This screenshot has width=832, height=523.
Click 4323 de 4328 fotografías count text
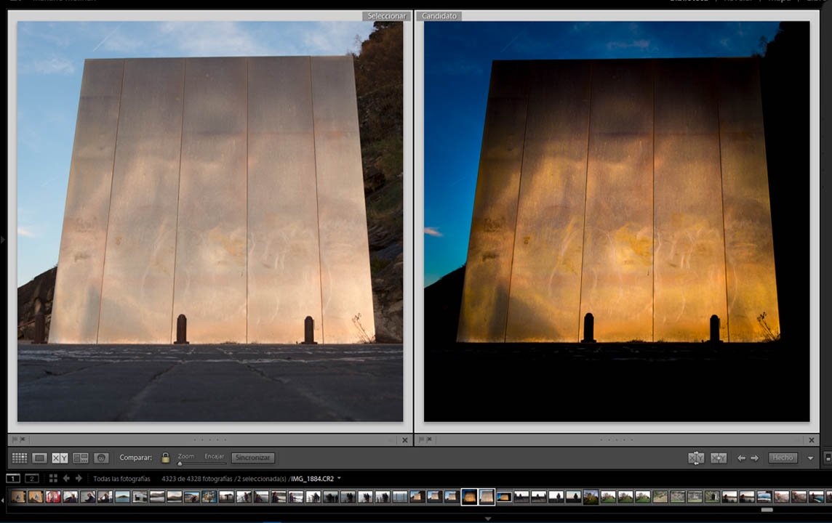tap(197, 479)
